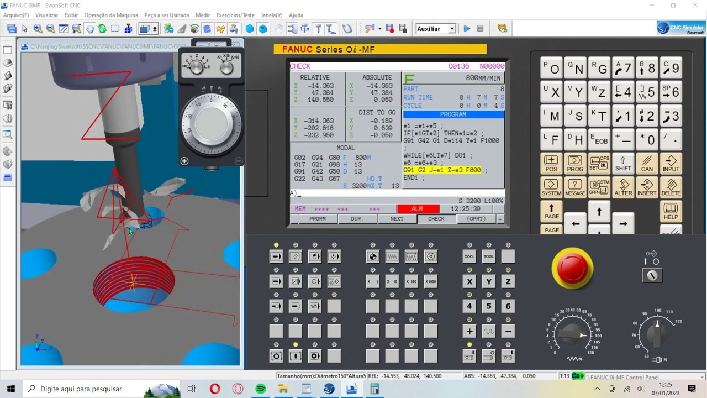Start the program with the blue play icon

(467, 29)
